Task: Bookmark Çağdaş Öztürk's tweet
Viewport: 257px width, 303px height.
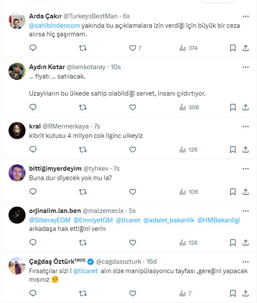Action: click(x=233, y=294)
